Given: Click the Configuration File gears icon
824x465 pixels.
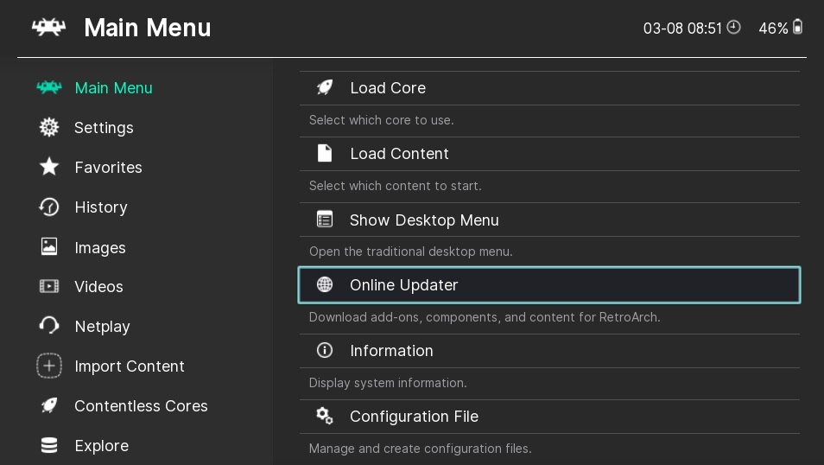Looking at the screenshot, I should click(325, 416).
